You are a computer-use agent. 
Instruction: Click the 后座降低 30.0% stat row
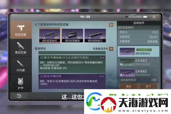click(x=138, y=37)
